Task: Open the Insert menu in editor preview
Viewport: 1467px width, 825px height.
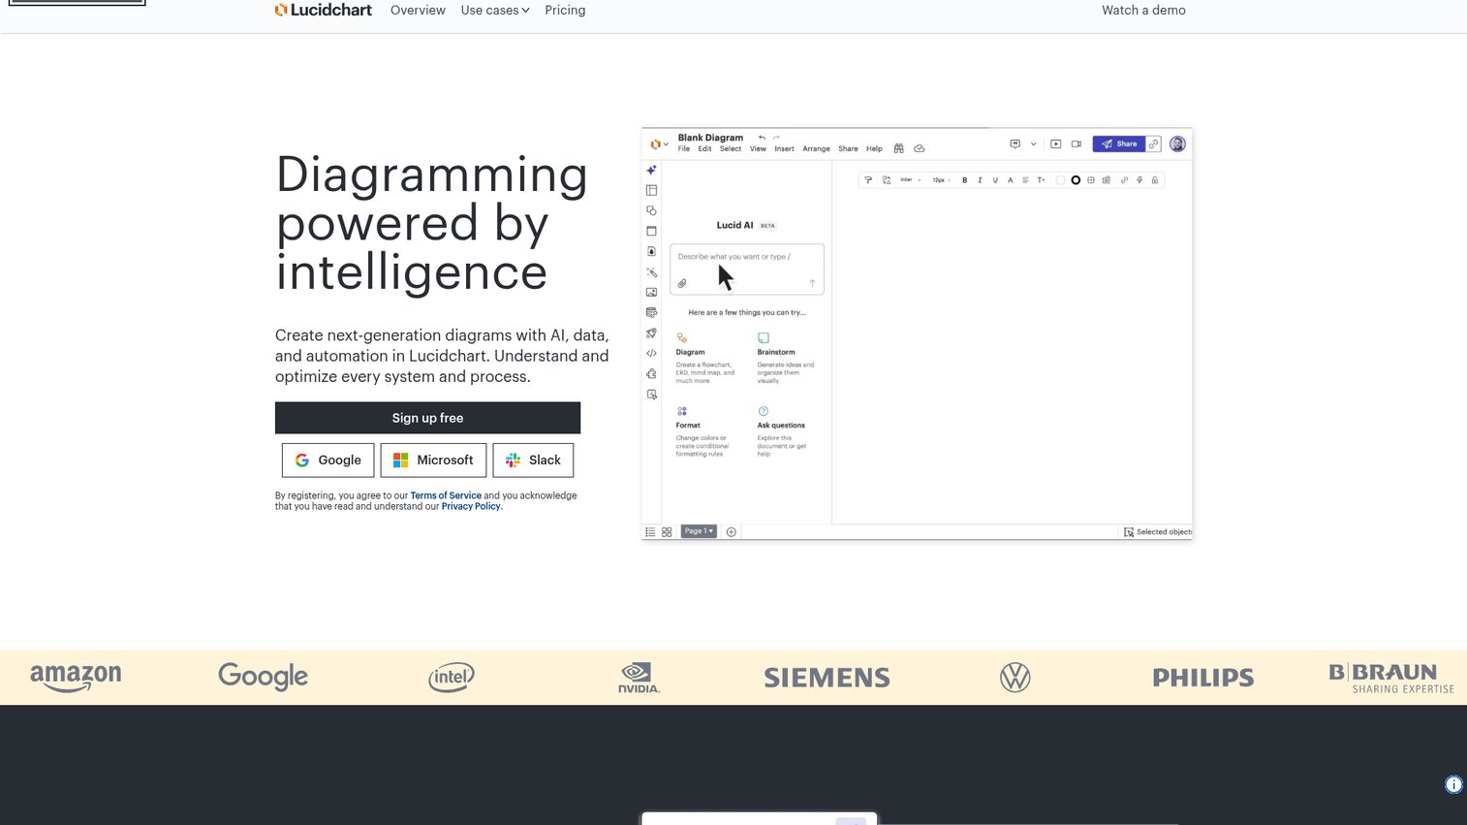Action: [784, 149]
